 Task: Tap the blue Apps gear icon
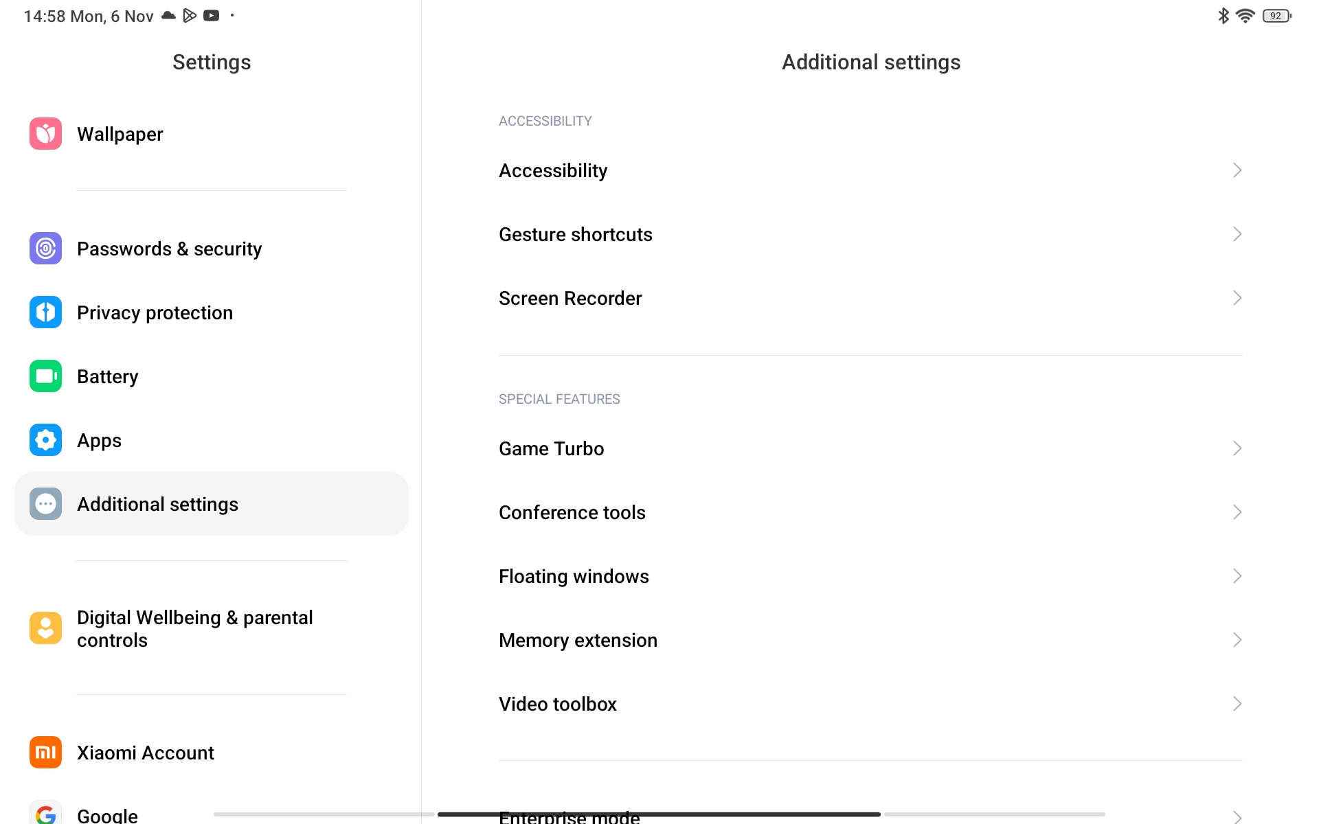[45, 440]
